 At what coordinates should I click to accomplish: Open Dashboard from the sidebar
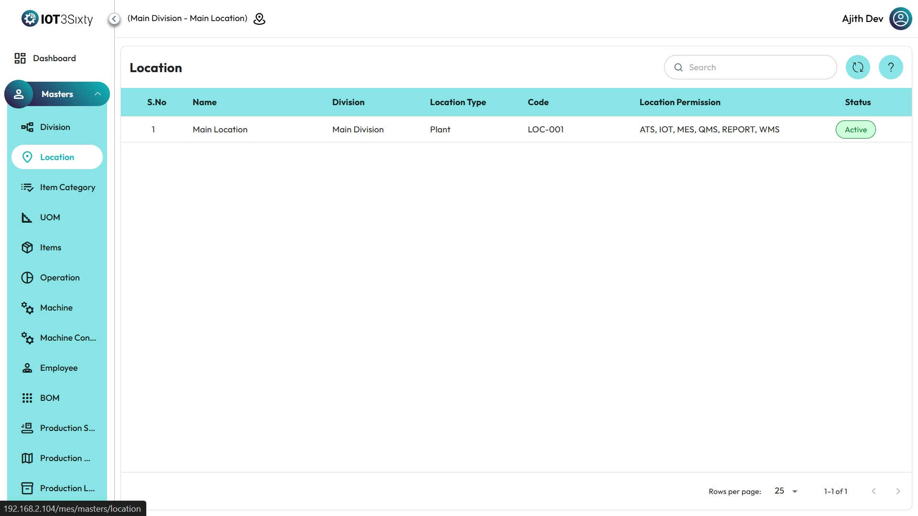point(54,58)
